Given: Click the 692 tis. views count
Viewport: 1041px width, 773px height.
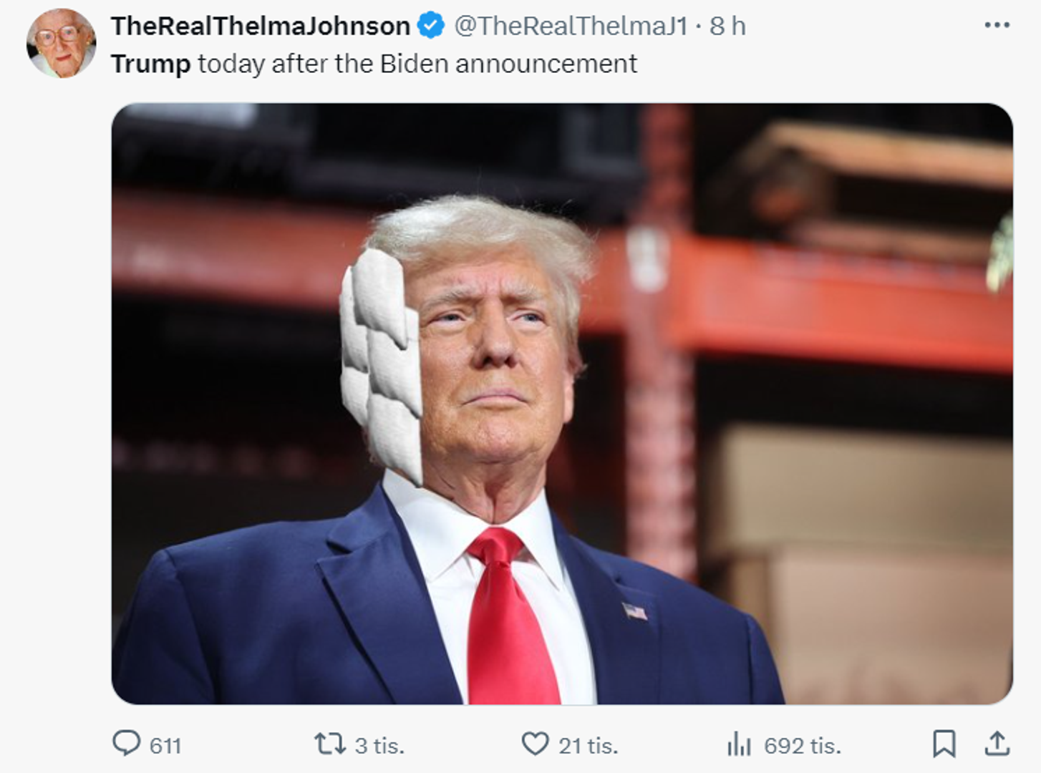Looking at the screenshot, I should click(803, 746).
